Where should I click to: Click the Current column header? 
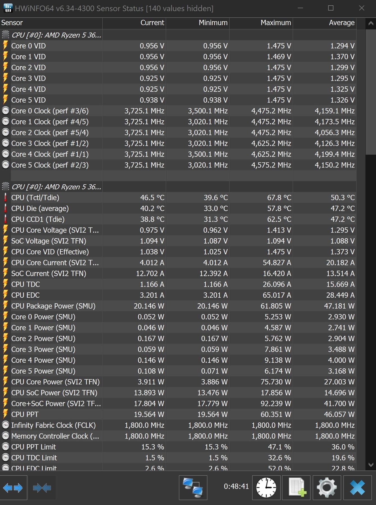pos(134,23)
